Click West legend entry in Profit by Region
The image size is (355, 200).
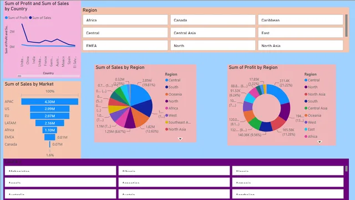pyautogui.click(x=310, y=122)
